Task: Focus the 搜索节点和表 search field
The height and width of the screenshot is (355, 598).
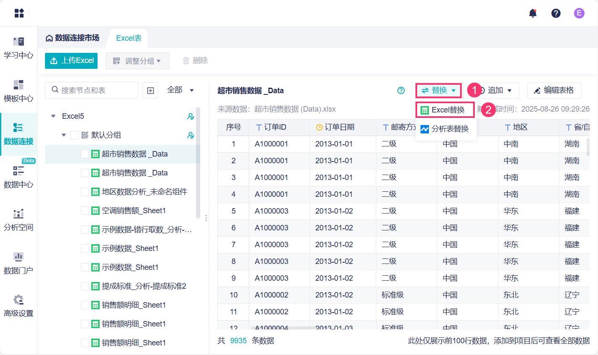Action: coord(92,90)
